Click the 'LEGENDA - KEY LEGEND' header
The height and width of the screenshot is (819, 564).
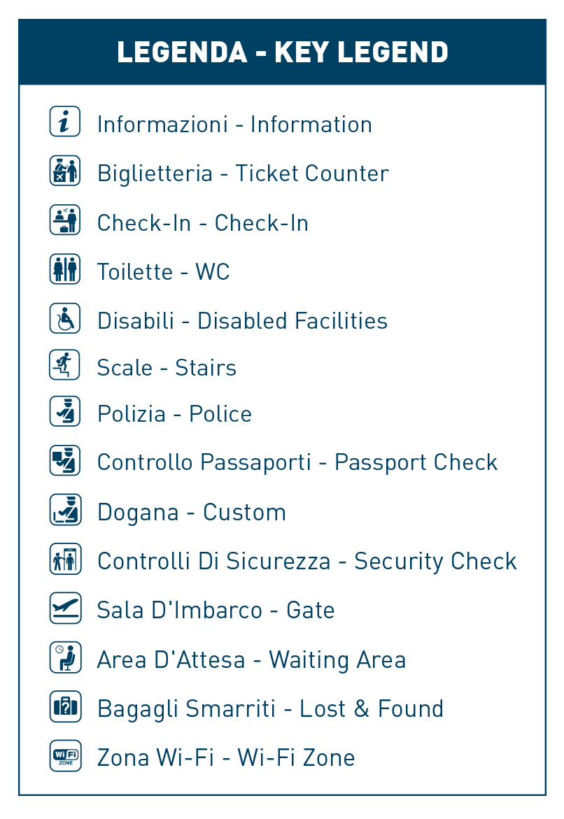pos(282,52)
